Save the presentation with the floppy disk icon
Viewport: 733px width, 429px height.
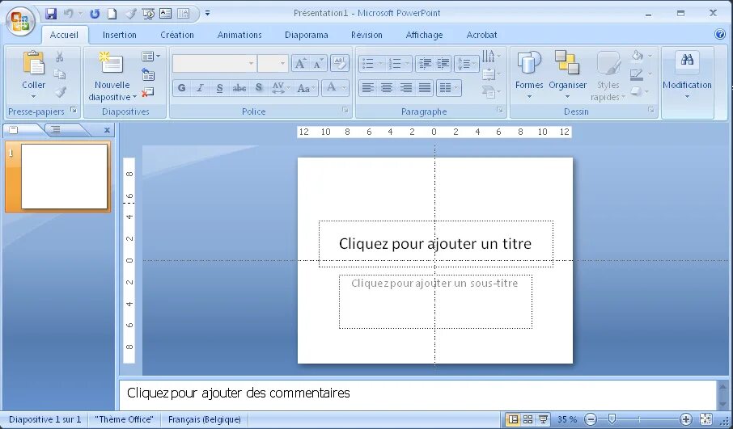click(50, 13)
